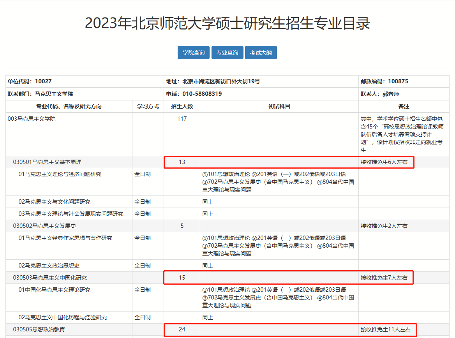Viewport: 455px width, 338px height.
Task: Click the remark about 45个高校思想政治理论课教师
Action: coord(402,134)
